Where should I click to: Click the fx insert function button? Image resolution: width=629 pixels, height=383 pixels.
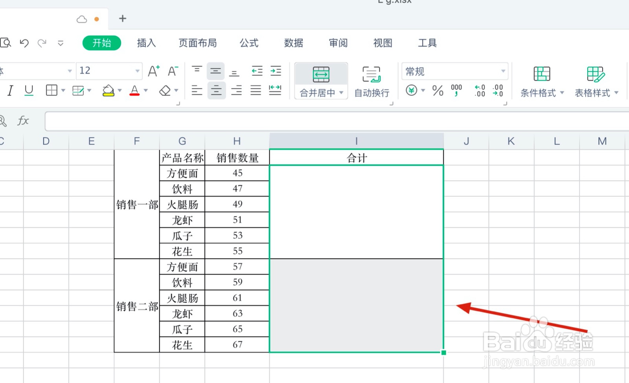click(23, 121)
